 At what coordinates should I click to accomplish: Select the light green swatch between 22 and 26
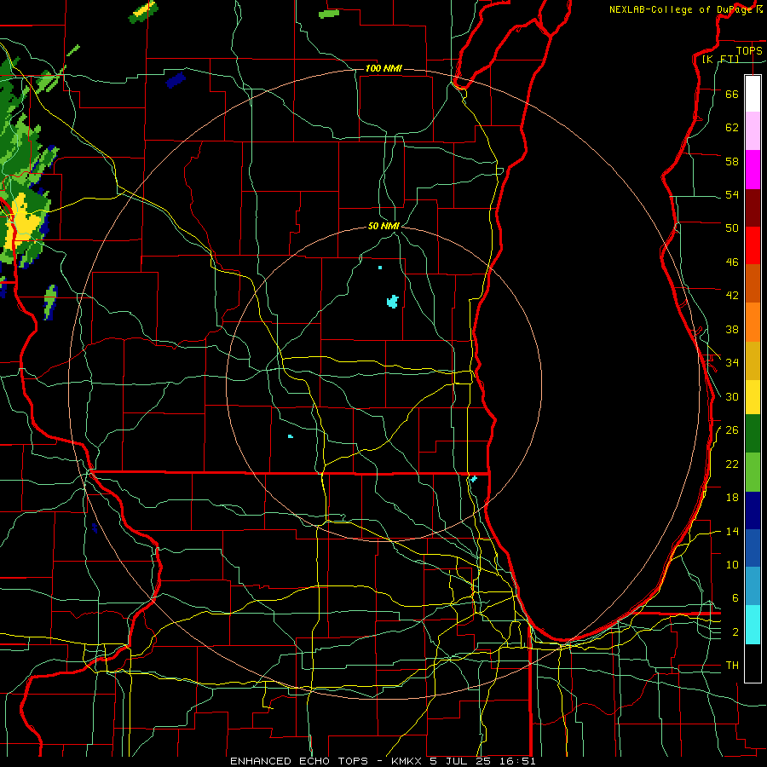point(753,472)
